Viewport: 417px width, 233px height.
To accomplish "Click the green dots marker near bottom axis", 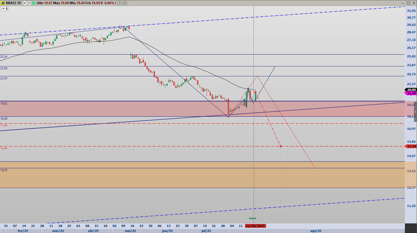I will click(x=252, y=219).
